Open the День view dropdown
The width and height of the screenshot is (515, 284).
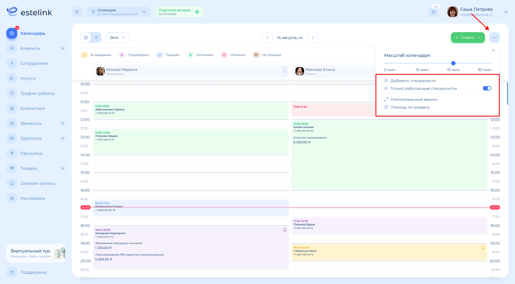tap(117, 38)
